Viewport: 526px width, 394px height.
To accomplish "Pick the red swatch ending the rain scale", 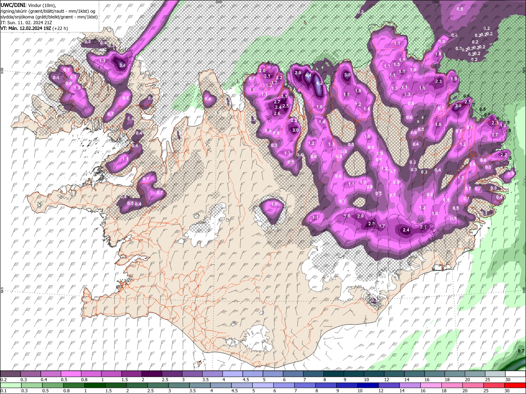I will 515,385.
